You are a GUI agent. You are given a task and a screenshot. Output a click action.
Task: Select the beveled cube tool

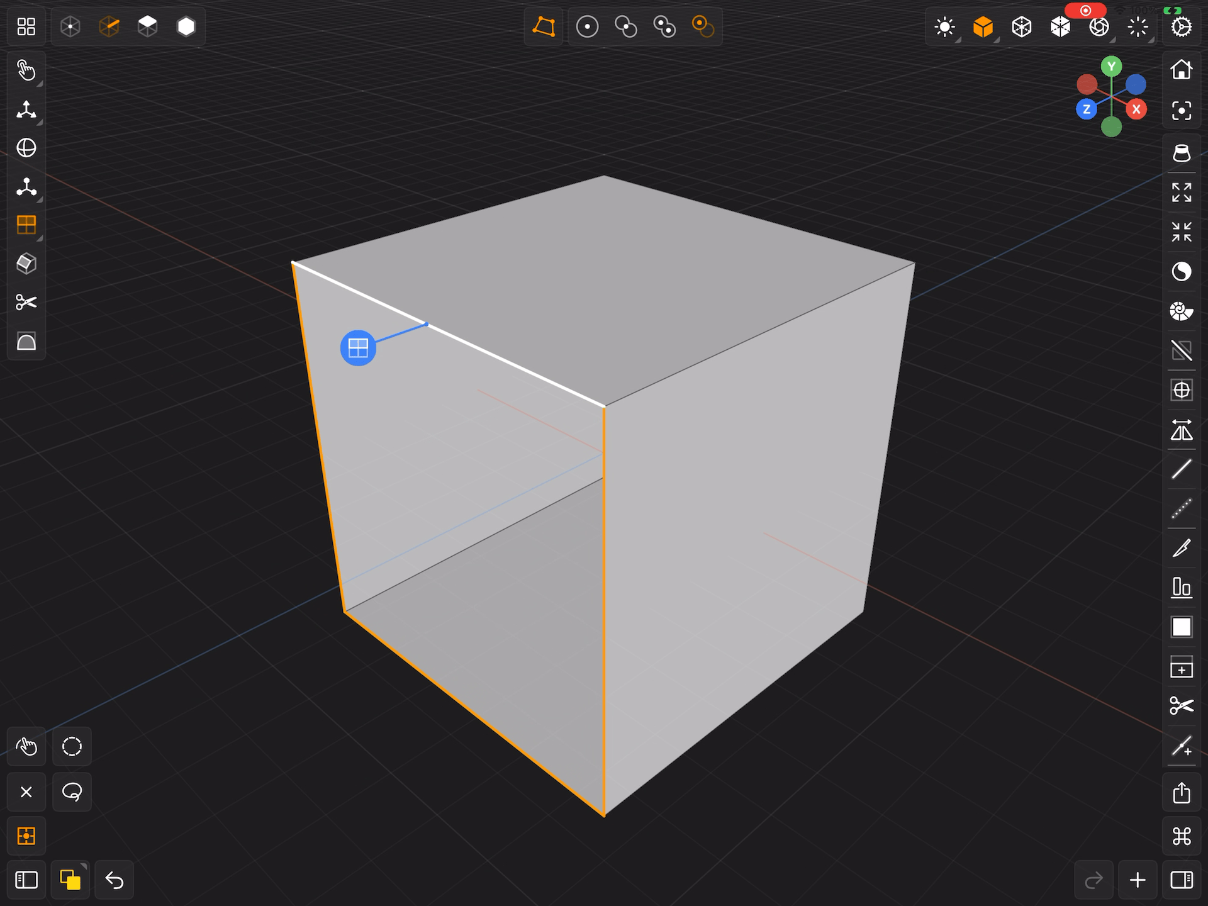pos(26,264)
